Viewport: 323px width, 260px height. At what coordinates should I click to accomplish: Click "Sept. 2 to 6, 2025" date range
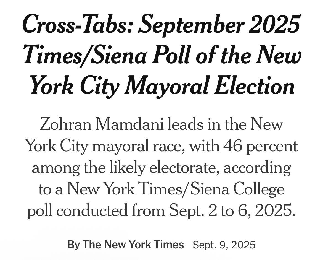click(232, 211)
